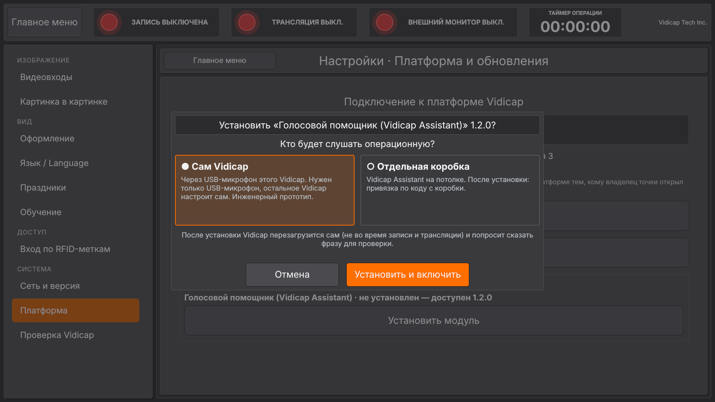Click 'Главное меню' button in settings header
This screenshot has height=402, width=715.
[220, 61]
